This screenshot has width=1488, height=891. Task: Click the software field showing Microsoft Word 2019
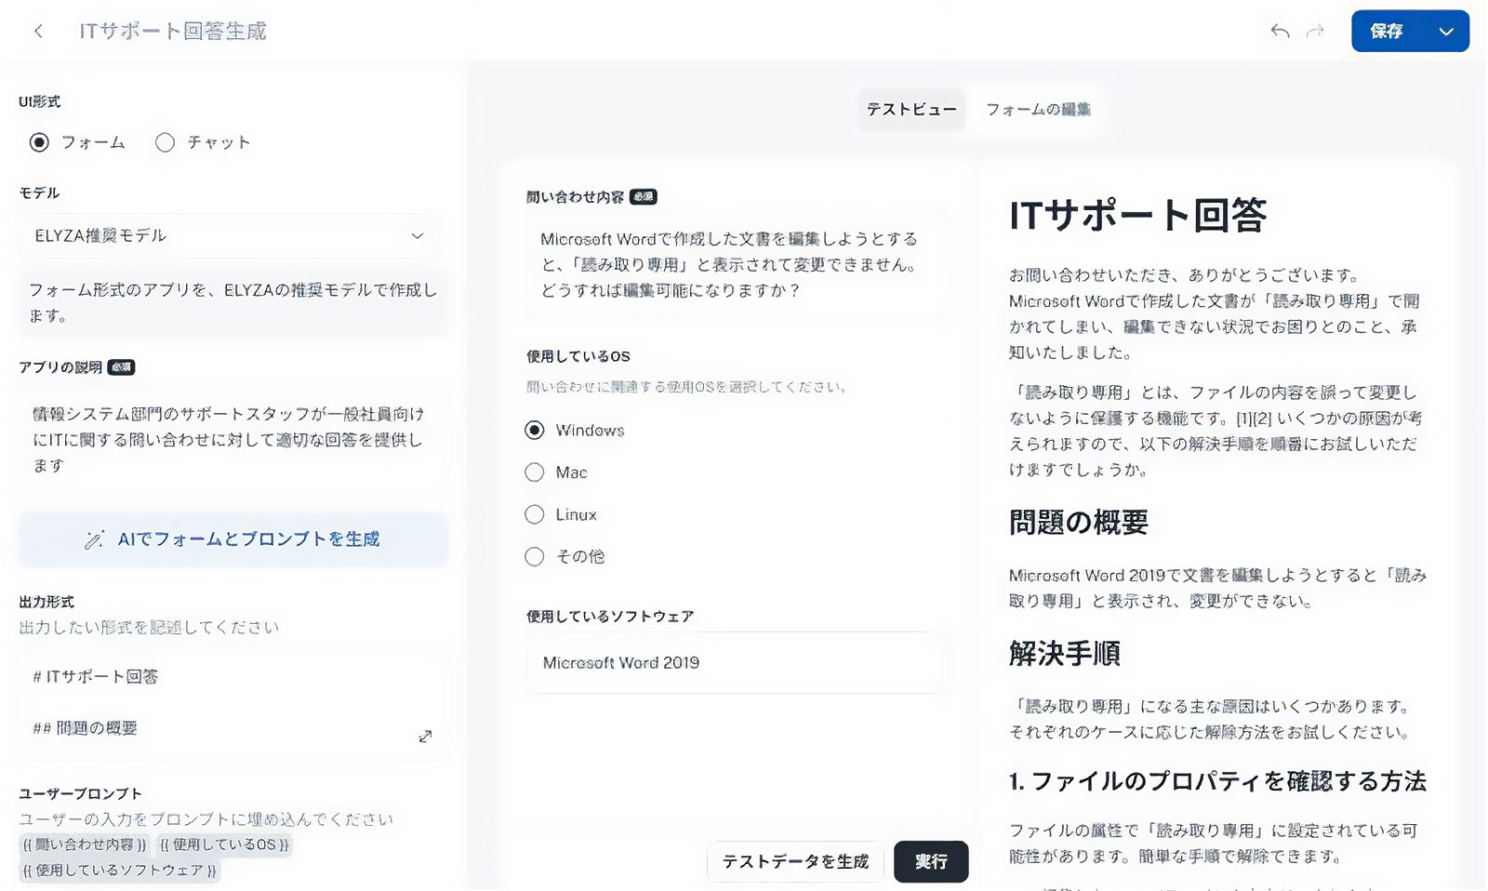pos(737,663)
